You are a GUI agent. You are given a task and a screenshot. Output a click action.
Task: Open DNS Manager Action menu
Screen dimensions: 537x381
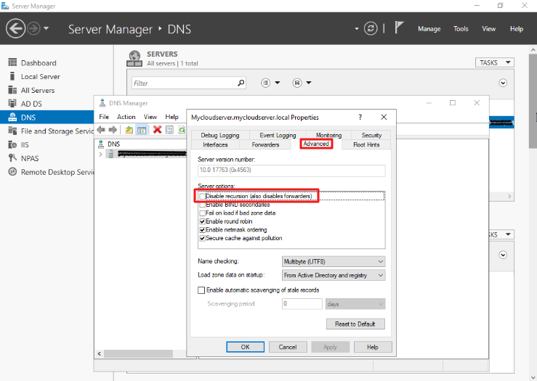[126, 117]
